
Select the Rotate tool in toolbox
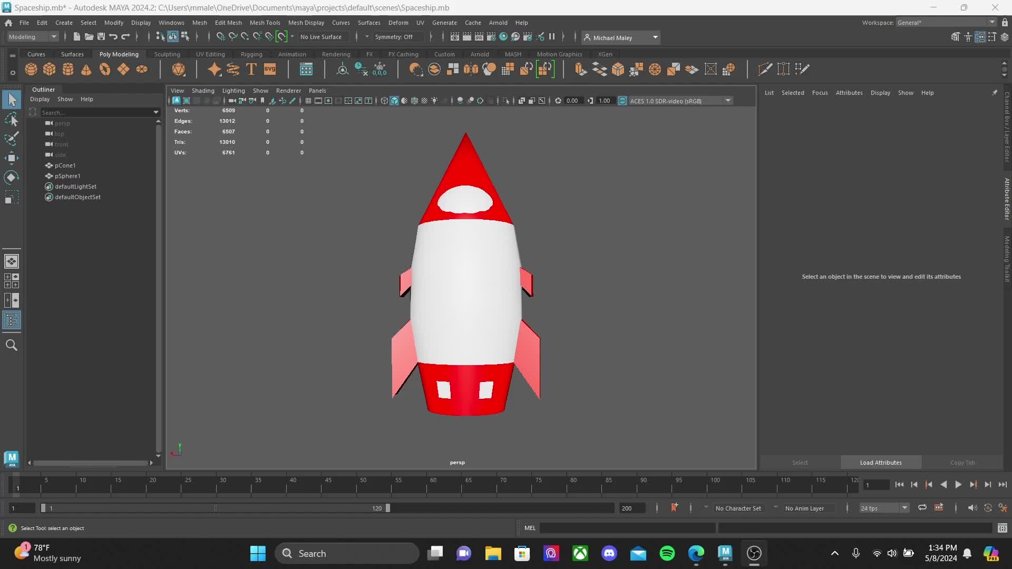pos(12,178)
